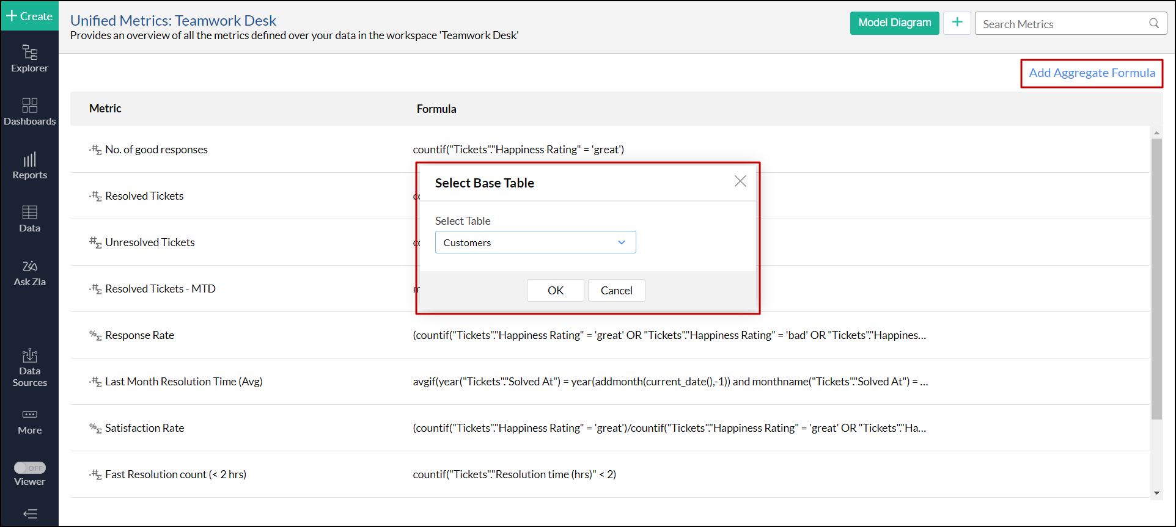The height and width of the screenshot is (527, 1176).
Task: Close the Select Base Table dialog
Action: coord(740,181)
